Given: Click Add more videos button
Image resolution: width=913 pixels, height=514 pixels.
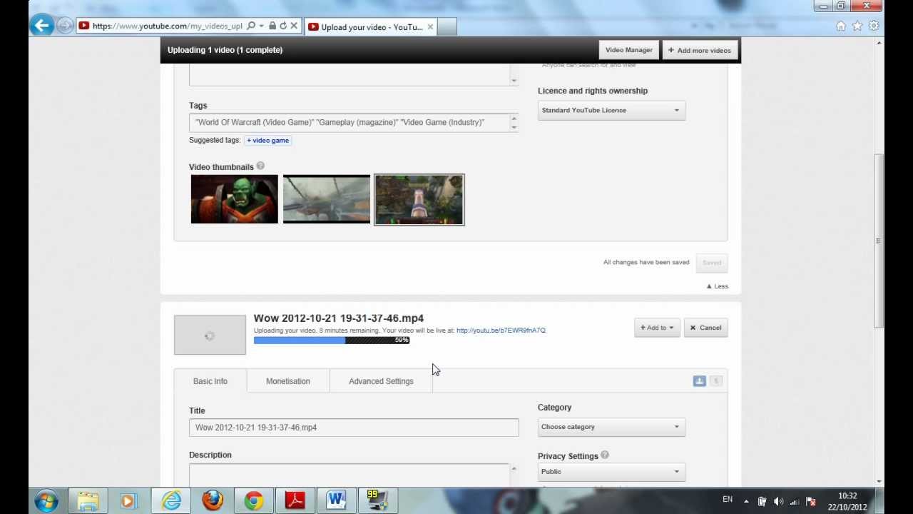Looking at the screenshot, I should click(699, 50).
